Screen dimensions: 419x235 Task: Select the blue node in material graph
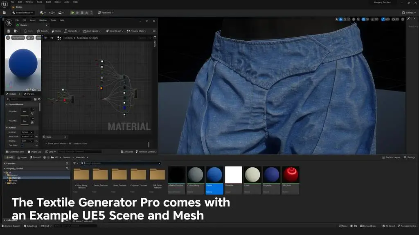point(124,108)
